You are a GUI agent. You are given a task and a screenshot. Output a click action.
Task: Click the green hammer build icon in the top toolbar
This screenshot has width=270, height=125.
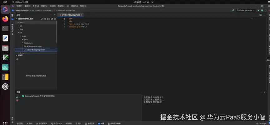233,10
